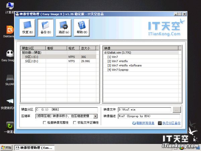The image size is (201, 151).
Task: Open the 一键重装 green arrow desktop icon
Action: [9, 128]
